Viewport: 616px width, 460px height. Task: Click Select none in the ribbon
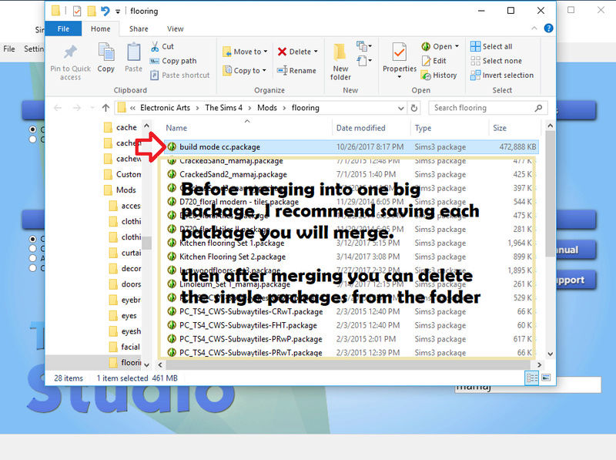[x=496, y=61]
